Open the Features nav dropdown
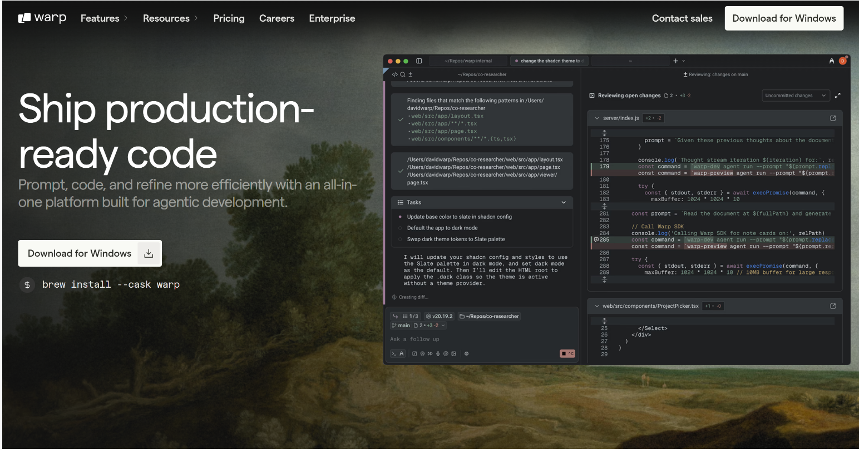 pyautogui.click(x=104, y=18)
